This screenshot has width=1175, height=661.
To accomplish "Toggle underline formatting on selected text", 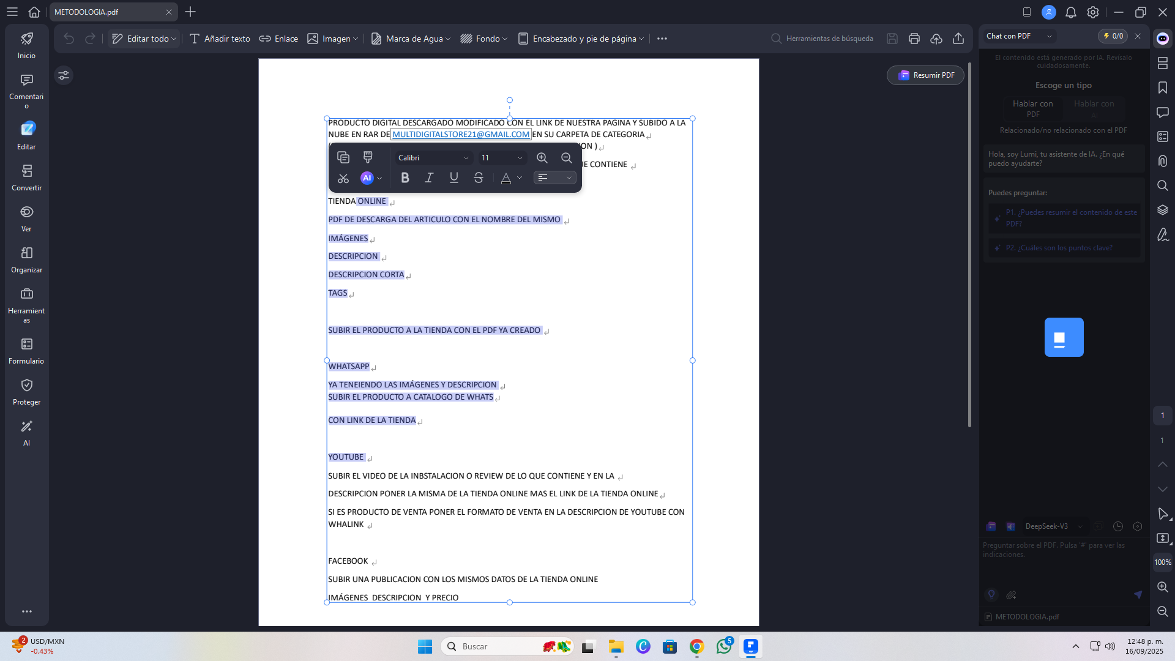I will tap(454, 177).
